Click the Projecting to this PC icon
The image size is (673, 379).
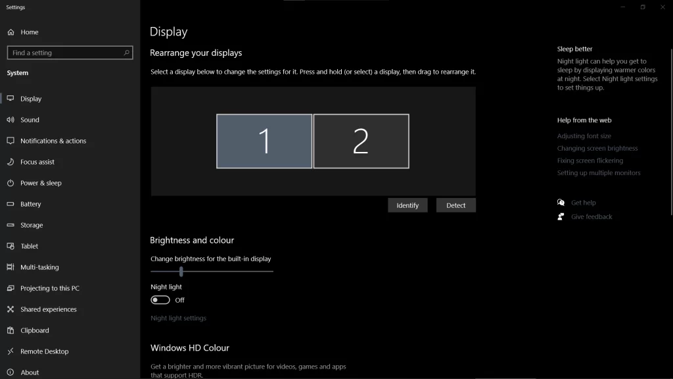(11, 288)
